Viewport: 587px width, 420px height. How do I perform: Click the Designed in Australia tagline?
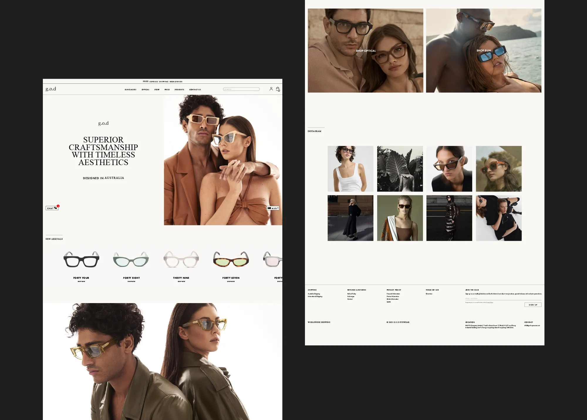(103, 178)
